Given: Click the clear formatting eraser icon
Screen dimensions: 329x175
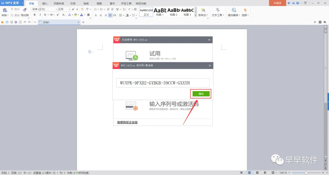Looking at the screenshot, I should pos(82,9).
